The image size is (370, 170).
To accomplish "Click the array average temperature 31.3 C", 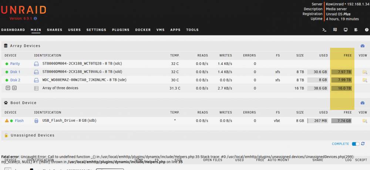I will click(175, 89).
